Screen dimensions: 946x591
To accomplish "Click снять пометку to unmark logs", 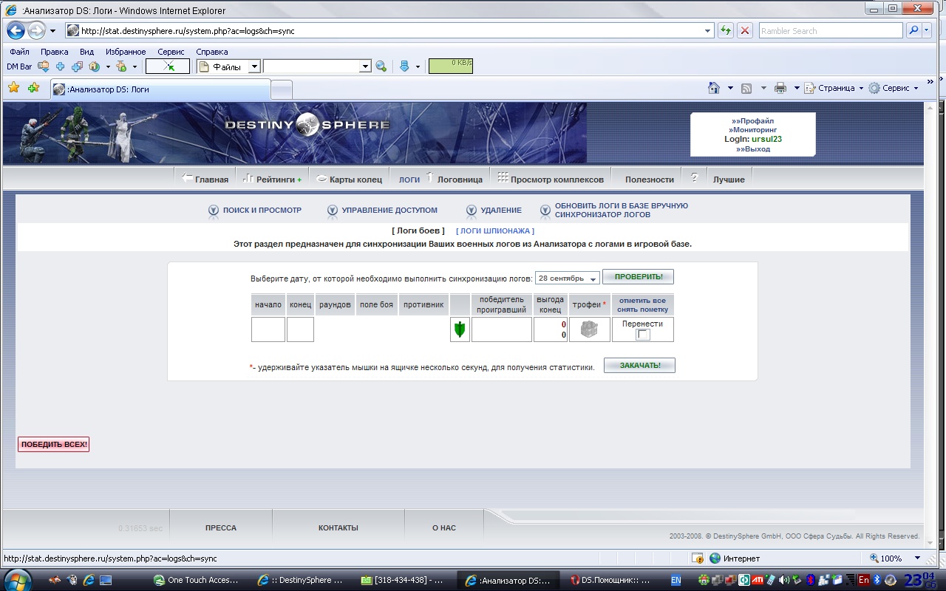I will 642,310.
